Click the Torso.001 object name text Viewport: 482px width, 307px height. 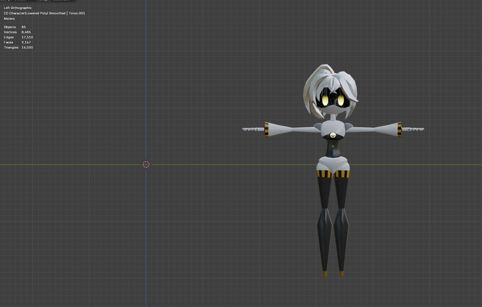77,13
